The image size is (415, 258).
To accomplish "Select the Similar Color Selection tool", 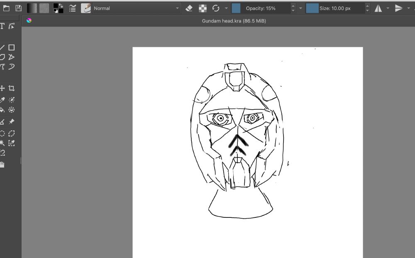I will click(x=11, y=143).
